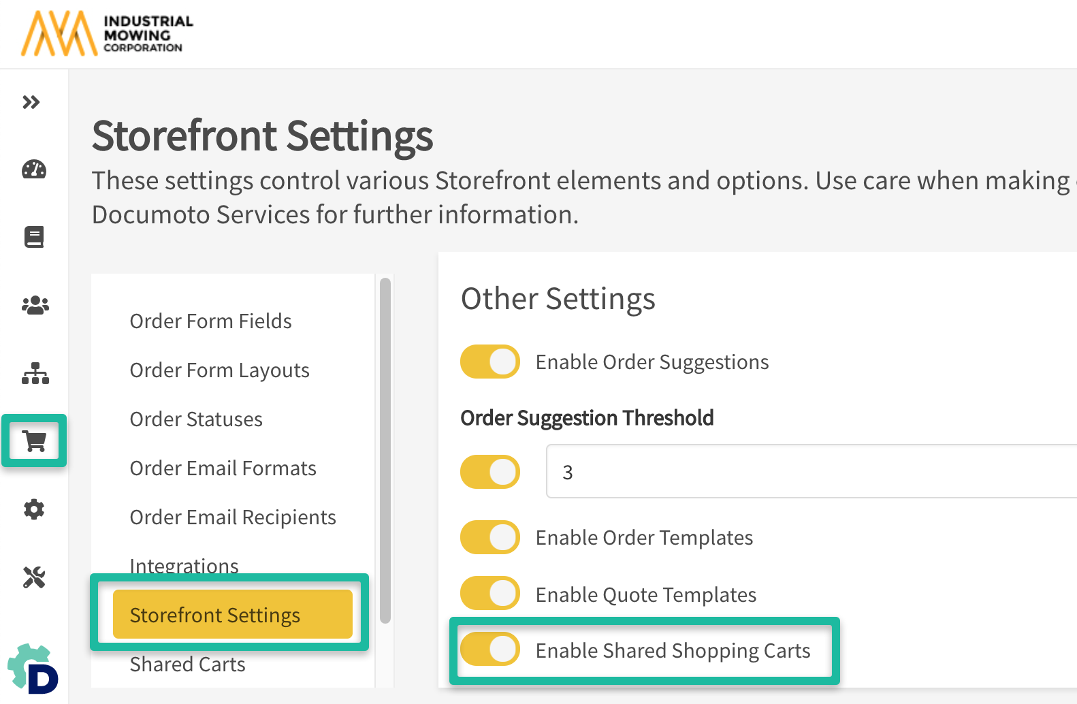Toggle Enable Order Suggestions switch

tap(490, 362)
